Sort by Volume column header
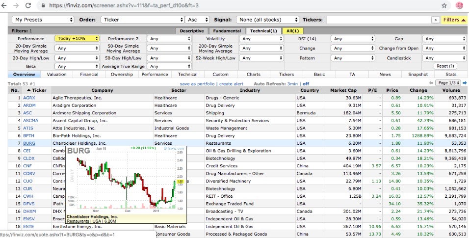469x238 pixels. pyautogui.click(x=451, y=90)
